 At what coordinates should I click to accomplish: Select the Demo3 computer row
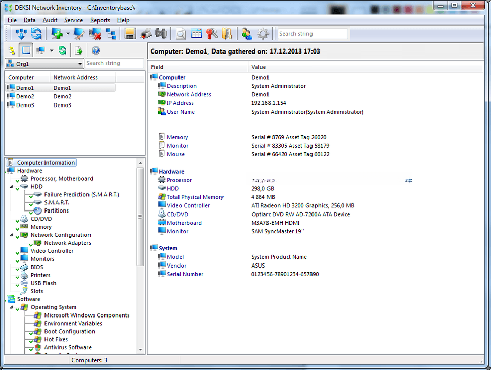(x=61, y=105)
